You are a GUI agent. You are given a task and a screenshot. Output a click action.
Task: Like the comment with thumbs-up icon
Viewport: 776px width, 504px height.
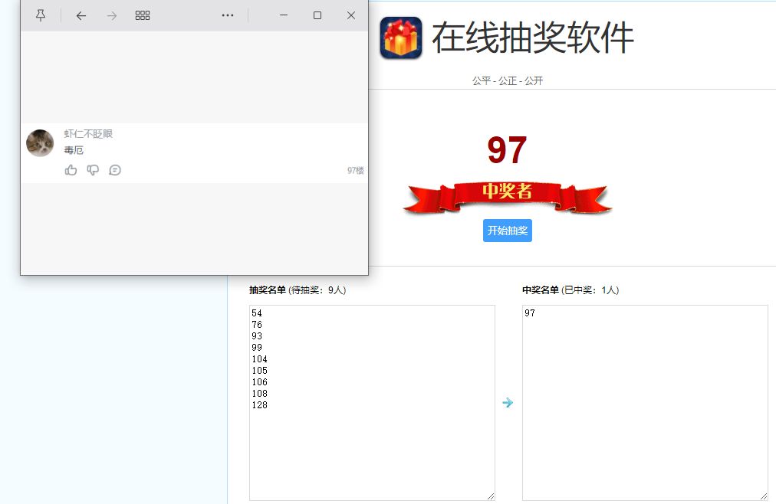pos(71,170)
